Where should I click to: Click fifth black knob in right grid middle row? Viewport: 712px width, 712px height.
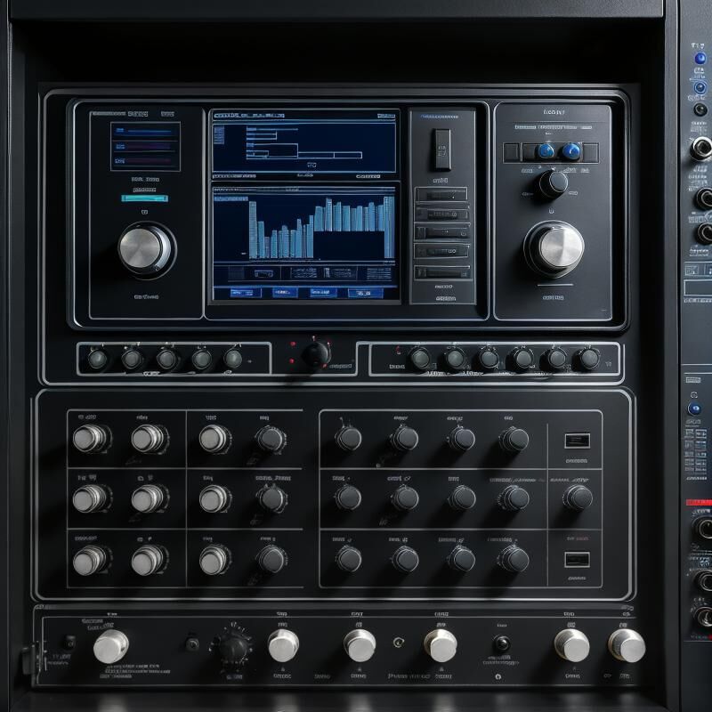click(578, 498)
